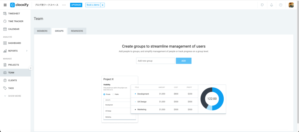Focus the Add new group field
Image resolution: width=299 pixels, height=132 pixels.
155,61
